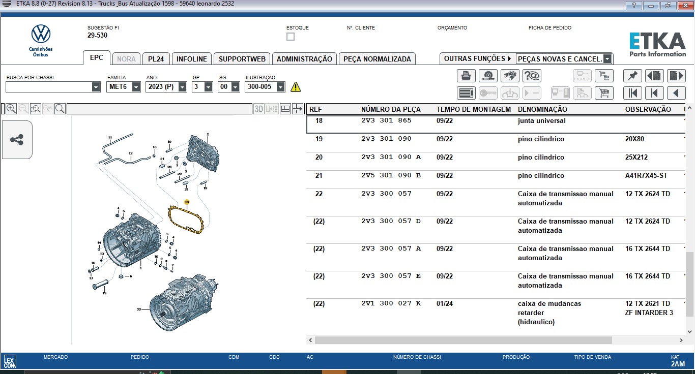Toggle the Estoque checkbox
The image size is (695, 374).
291,37
